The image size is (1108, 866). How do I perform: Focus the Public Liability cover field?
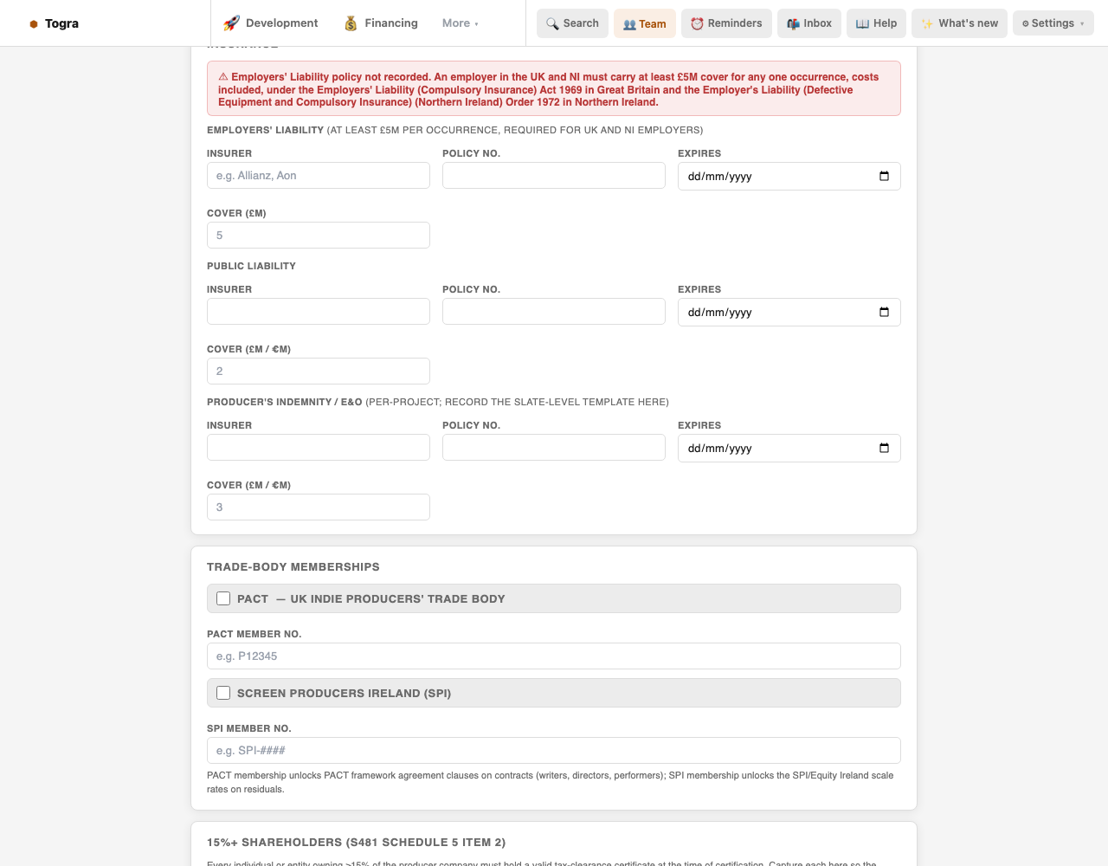tap(319, 372)
